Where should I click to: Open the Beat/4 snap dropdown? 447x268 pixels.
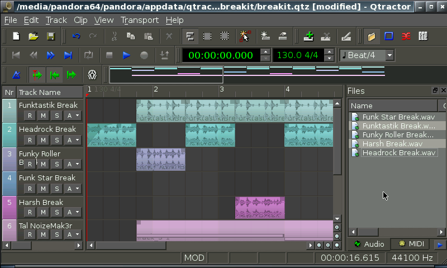(389, 55)
